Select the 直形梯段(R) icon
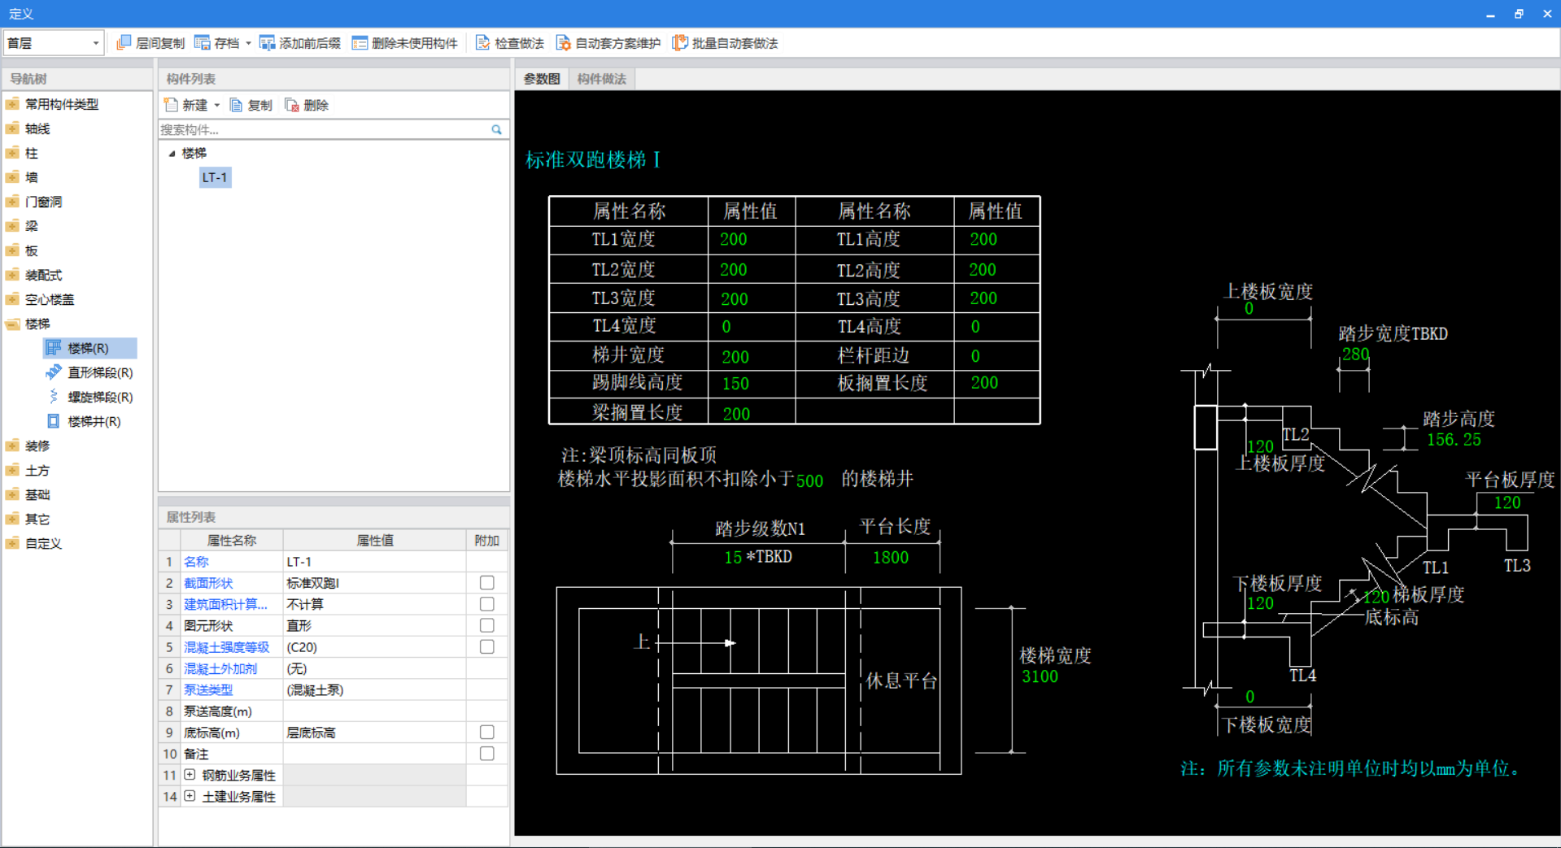Image resolution: width=1561 pixels, height=848 pixels. pyautogui.click(x=54, y=372)
